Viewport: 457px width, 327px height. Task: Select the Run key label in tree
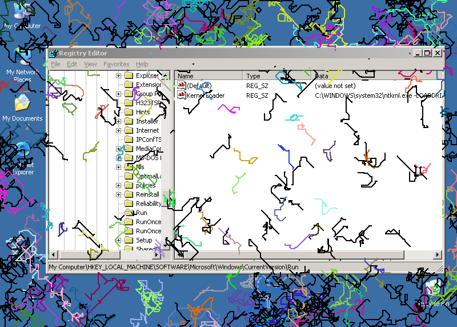point(142,213)
